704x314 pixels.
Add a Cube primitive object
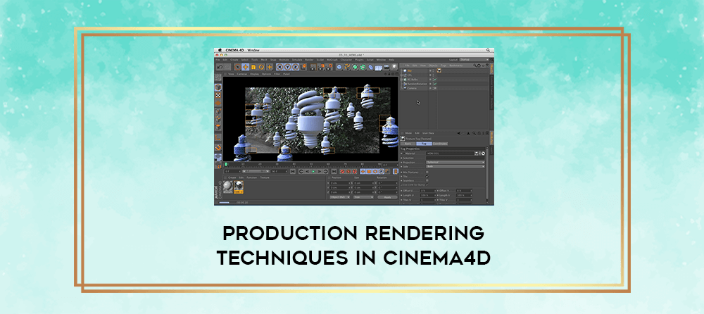pyautogui.click(x=339, y=67)
